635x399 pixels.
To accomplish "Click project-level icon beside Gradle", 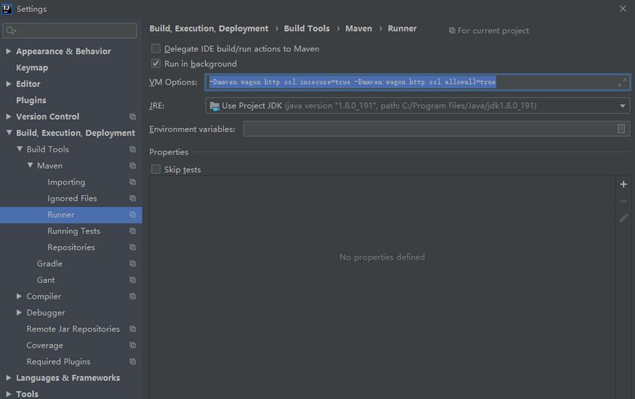I will coord(133,264).
